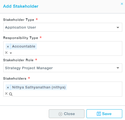
Task: Open the Stakeholder Type dropdown arrow
Action: pos(118,27)
